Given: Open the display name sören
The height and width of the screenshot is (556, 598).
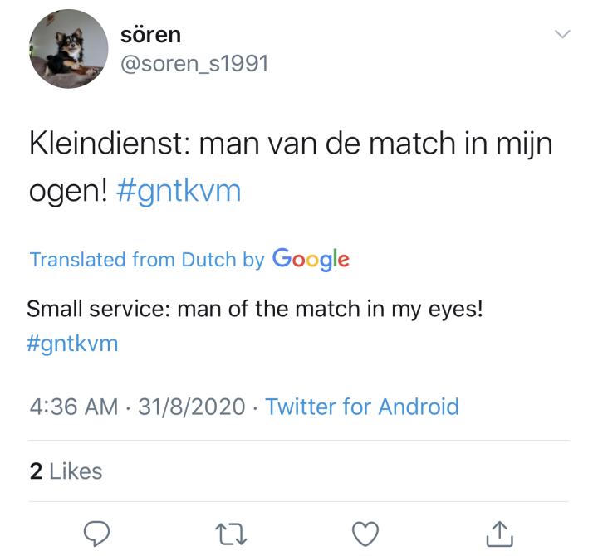Looking at the screenshot, I should click(x=149, y=36).
